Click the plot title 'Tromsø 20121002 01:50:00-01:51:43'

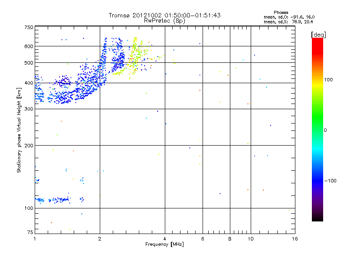164,15
